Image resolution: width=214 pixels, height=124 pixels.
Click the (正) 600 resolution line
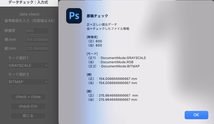(x=95, y=41)
